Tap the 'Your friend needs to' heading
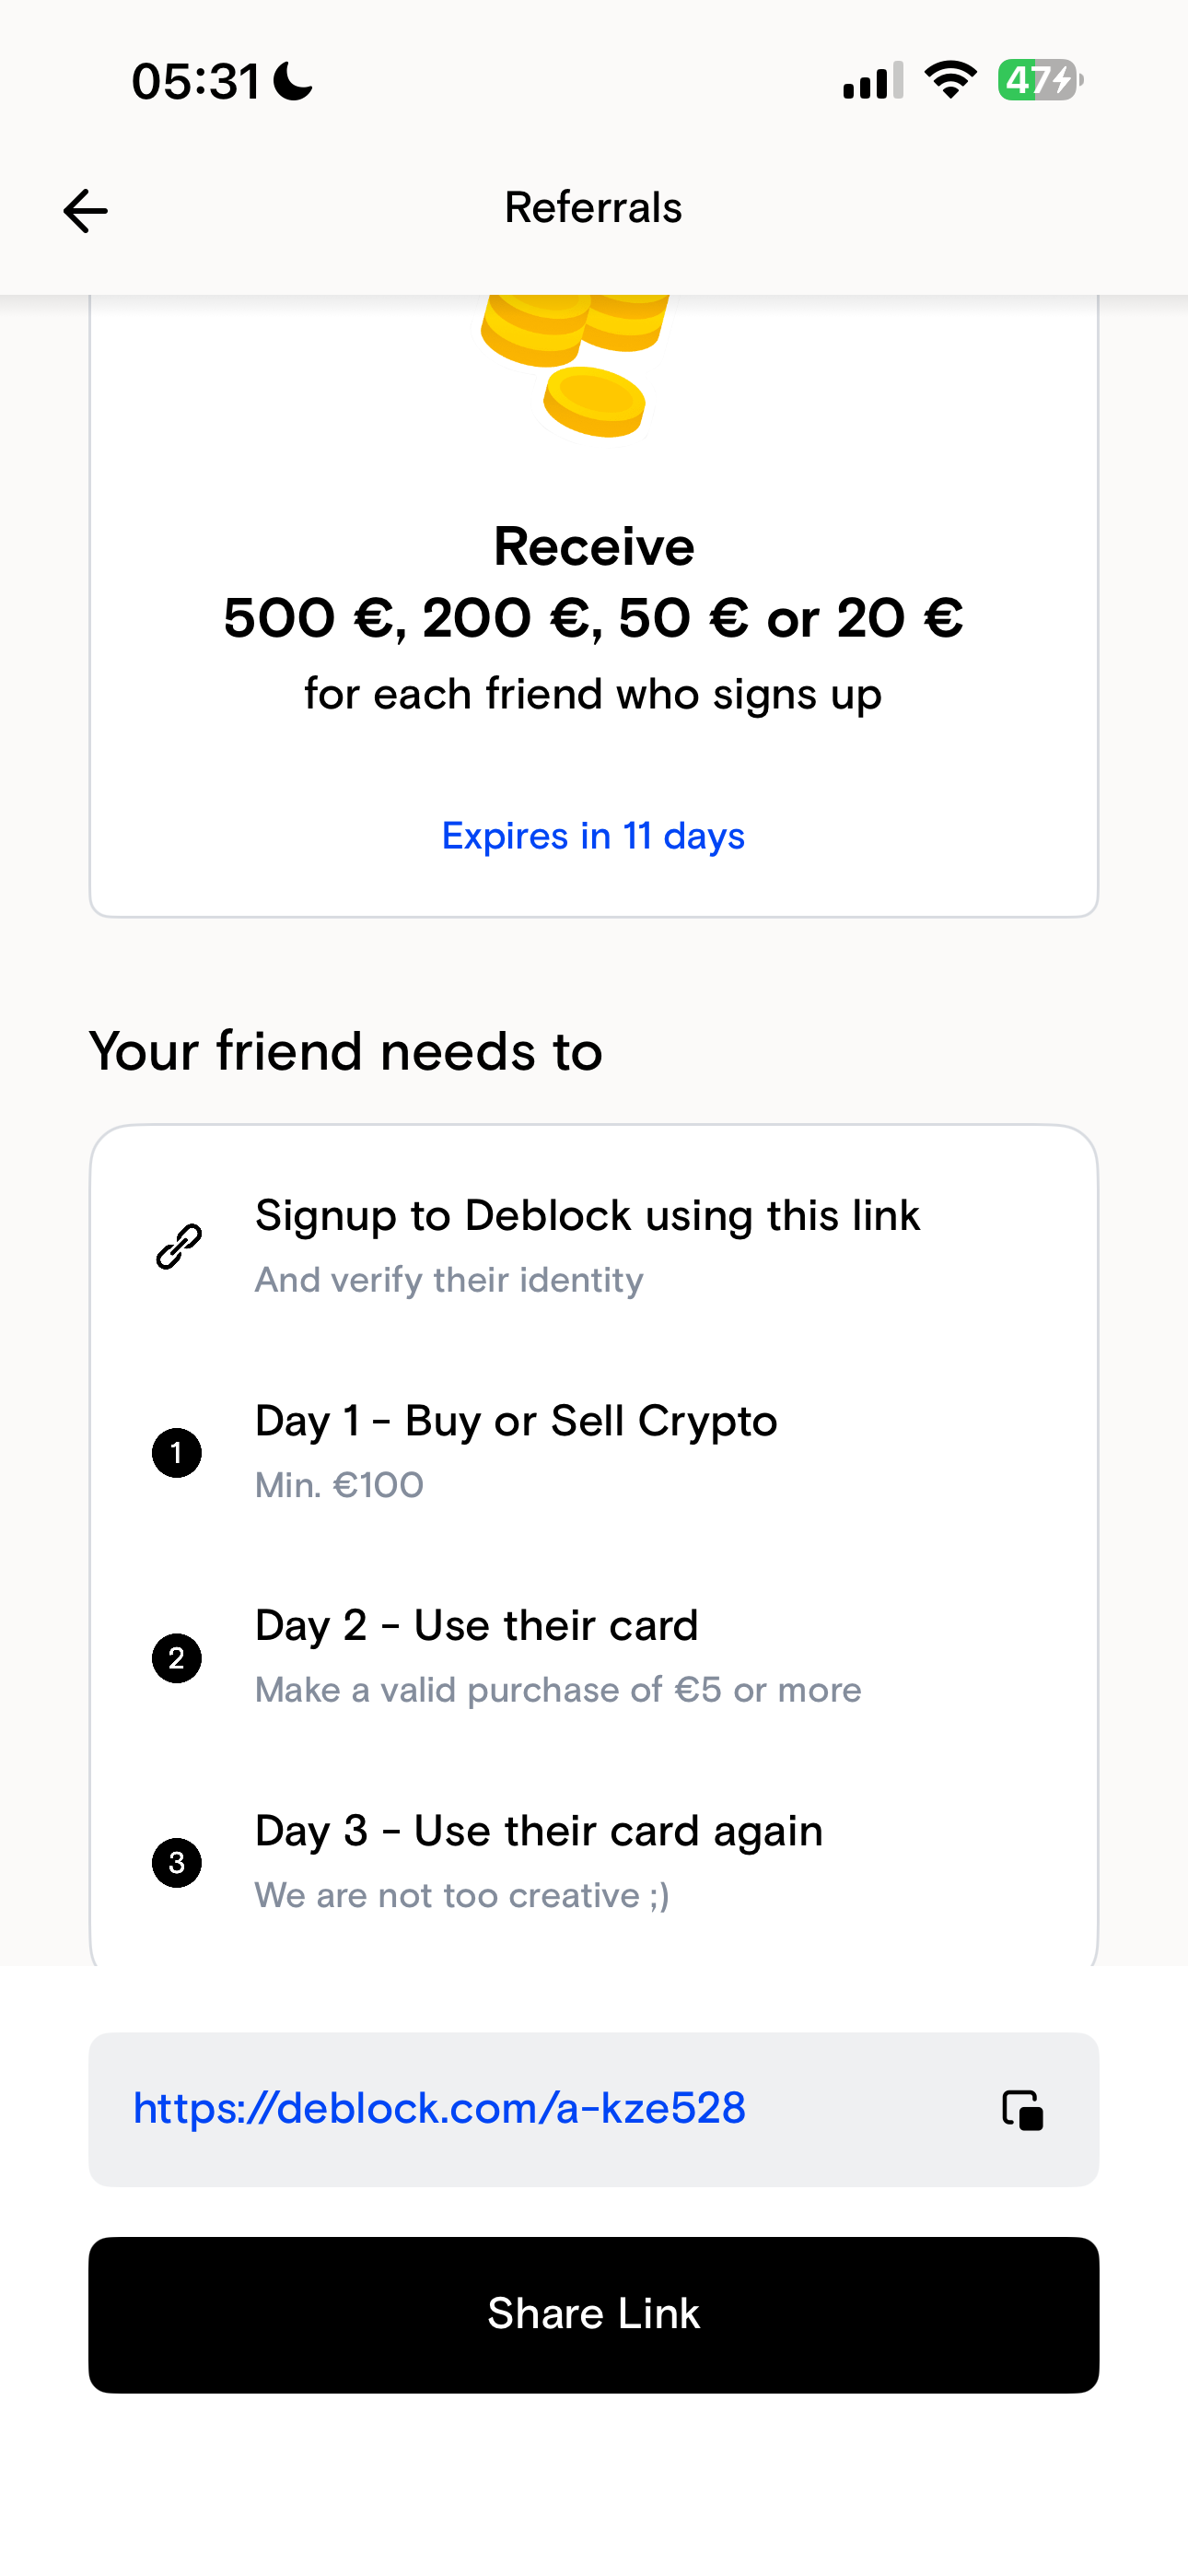 pos(346,1052)
